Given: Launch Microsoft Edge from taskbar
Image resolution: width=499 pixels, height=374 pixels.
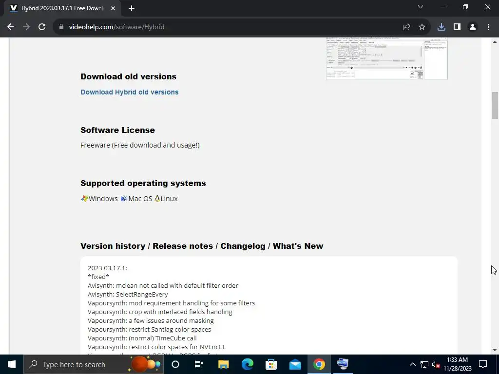Looking at the screenshot, I should [x=247, y=364].
